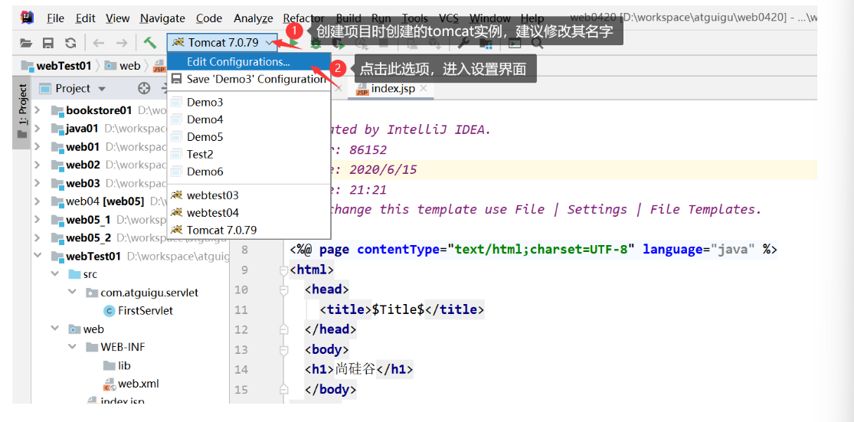Select Save 'Demo3' Configuration entry

[249, 80]
